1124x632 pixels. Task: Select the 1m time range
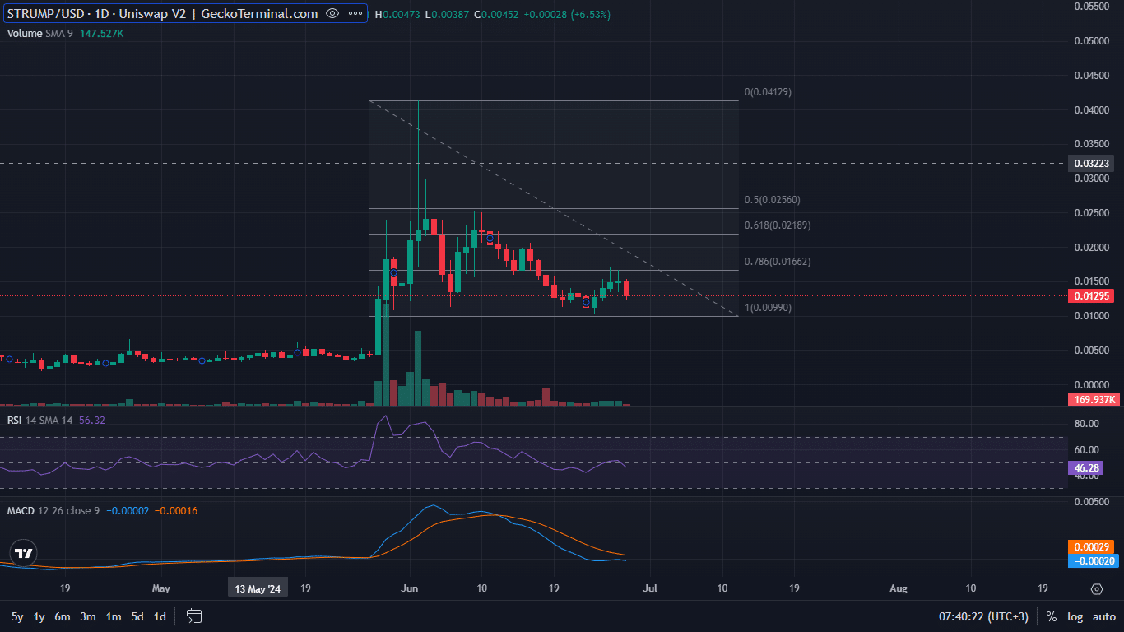tap(114, 616)
